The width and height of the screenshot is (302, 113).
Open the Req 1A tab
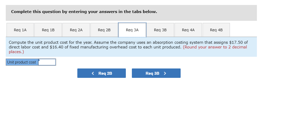click(20, 30)
